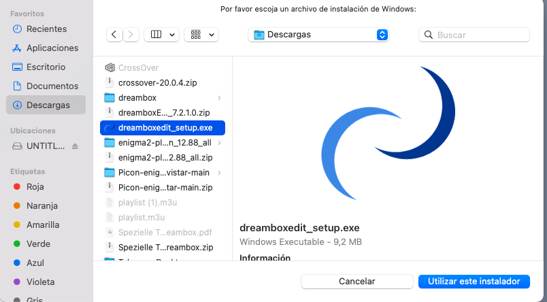Open the column view mode dropdown
This screenshot has width=547, height=302.
point(161,34)
